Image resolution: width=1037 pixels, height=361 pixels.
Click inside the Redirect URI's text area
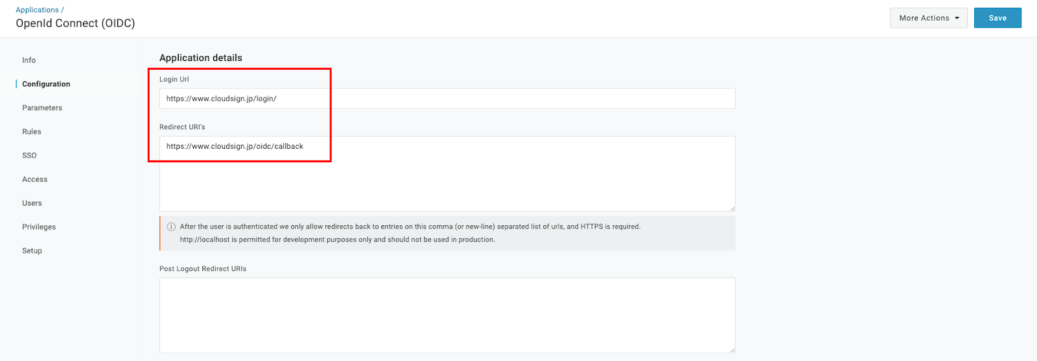447,173
